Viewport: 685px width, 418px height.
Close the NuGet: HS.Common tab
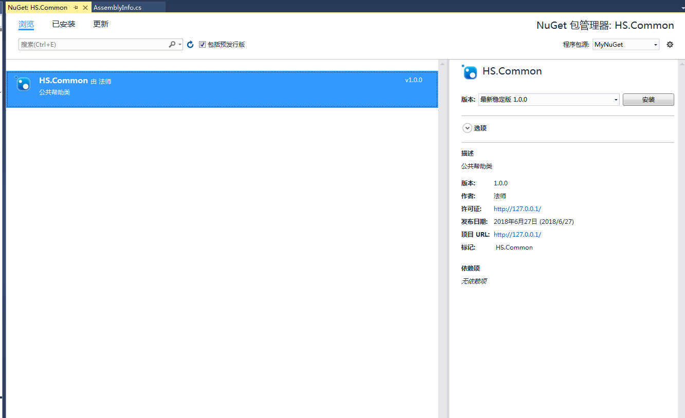pos(85,8)
